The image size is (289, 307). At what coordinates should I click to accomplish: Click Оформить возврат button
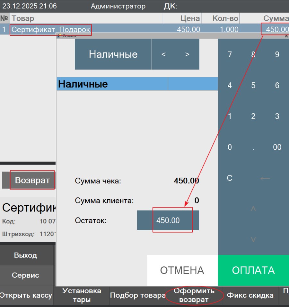click(194, 295)
